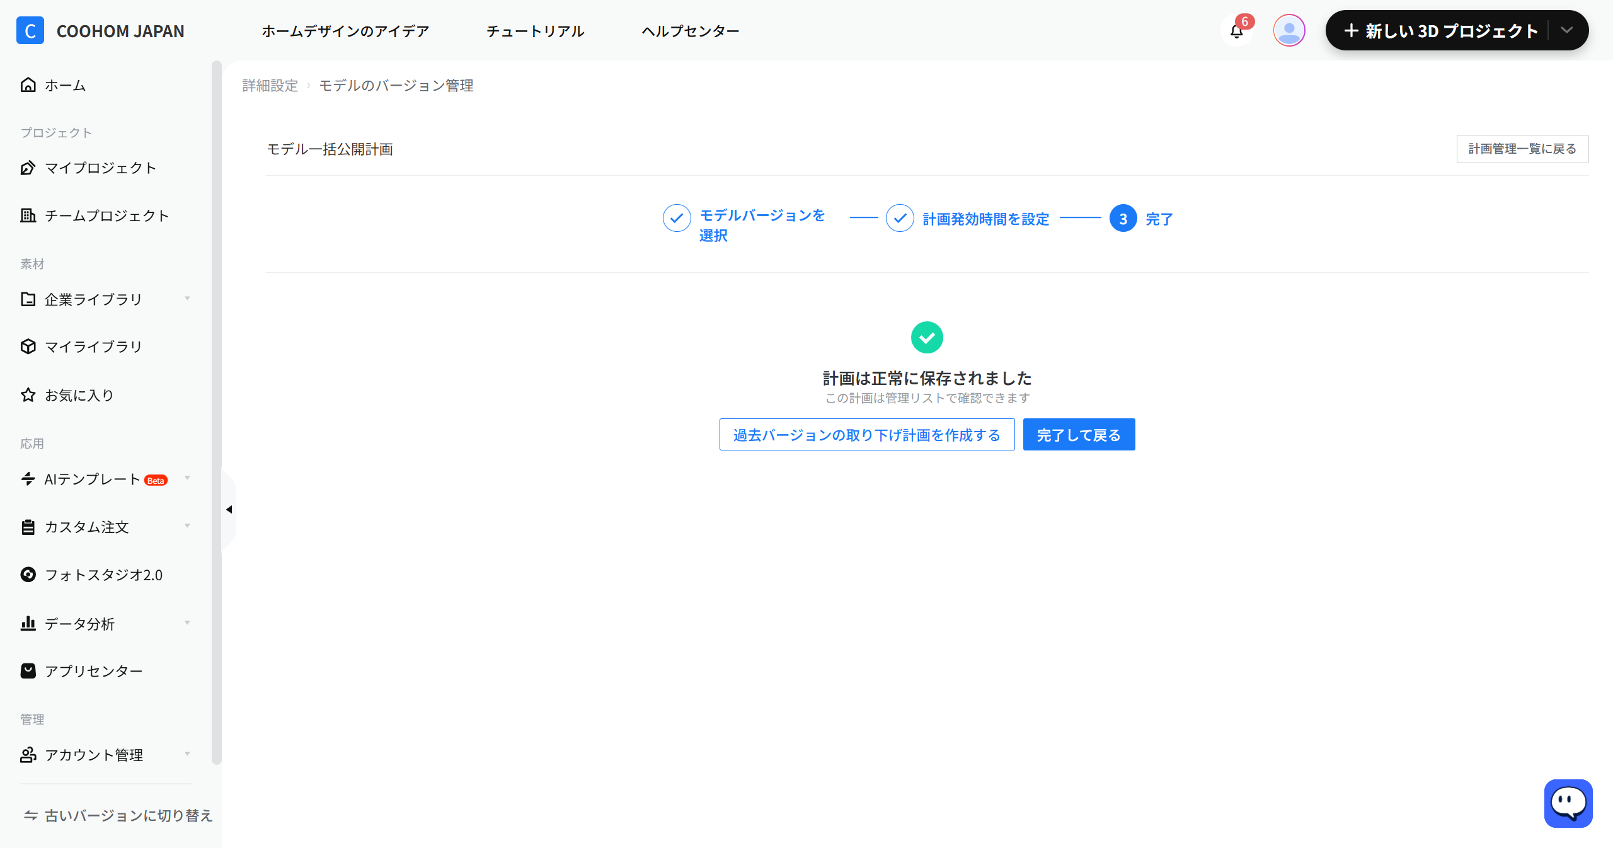The height and width of the screenshot is (848, 1613).
Task: Click the モデルバージョンを選択 step label
Action: coord(762,225)
